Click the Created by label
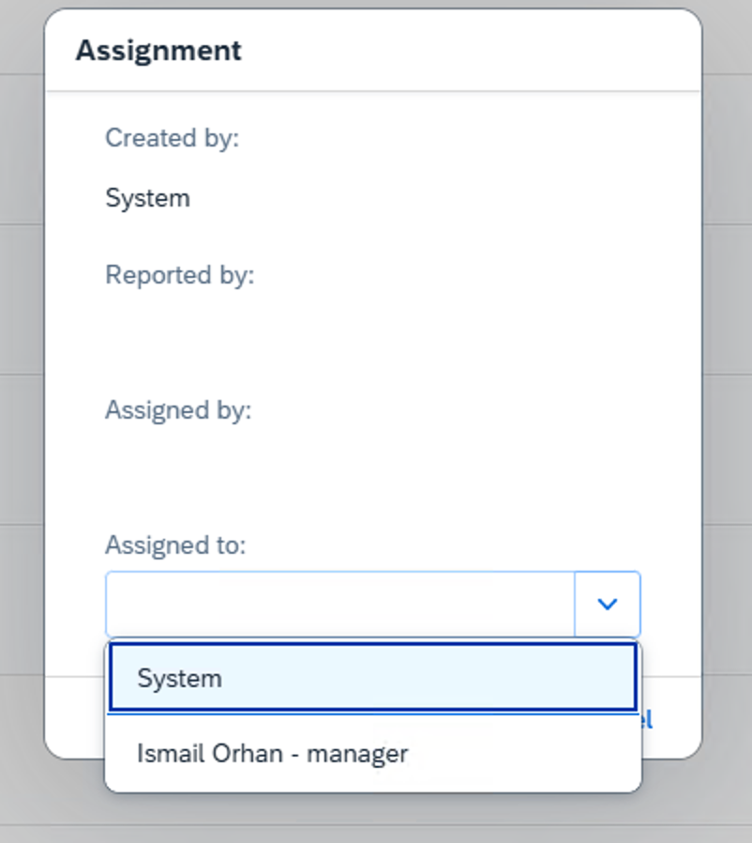The width and height of the screenshot is (752, 843). tap(172, 137)
